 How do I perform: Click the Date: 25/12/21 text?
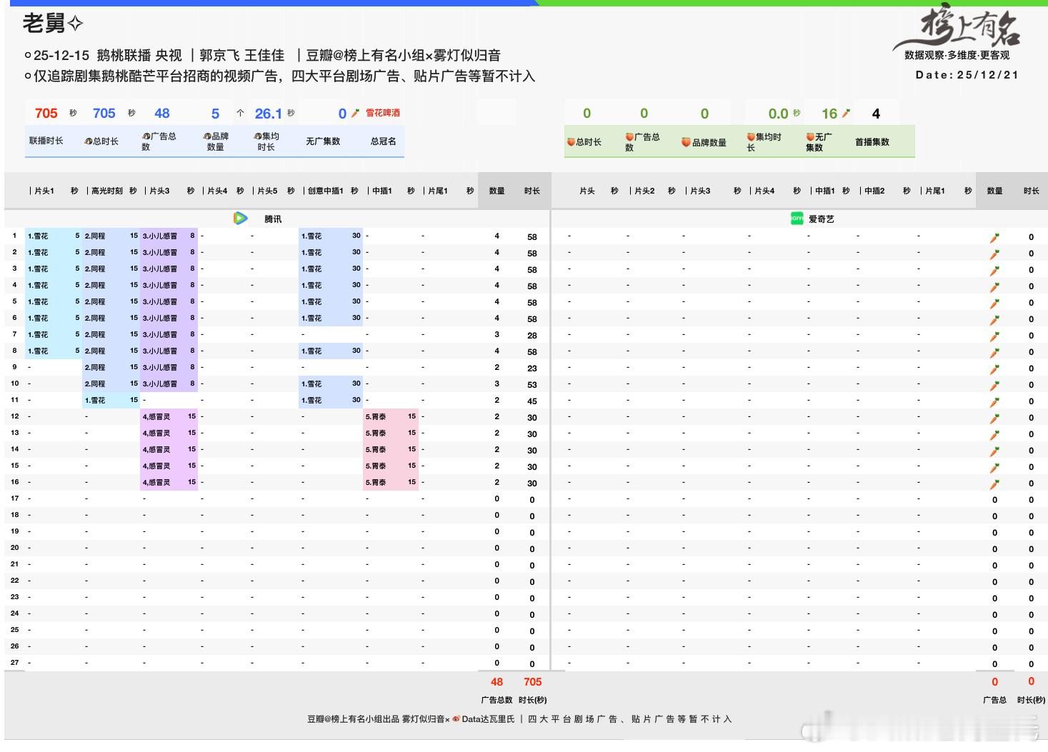click(x=967, y=75)
